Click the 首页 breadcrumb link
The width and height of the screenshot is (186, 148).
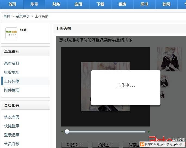pos(7,16)
